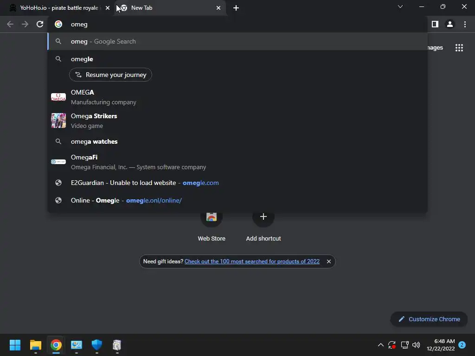Open the Chrome profile menu
475x356 pixels.
[x=450, y=24]
